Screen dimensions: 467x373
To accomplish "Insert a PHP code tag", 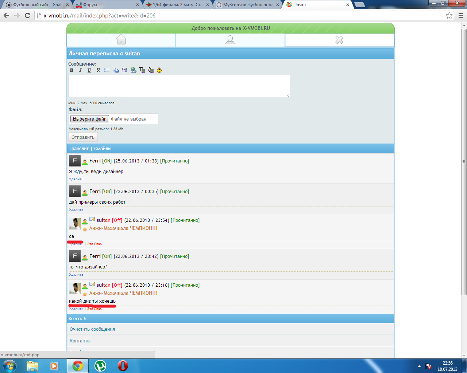I will (x=124, y=70).
